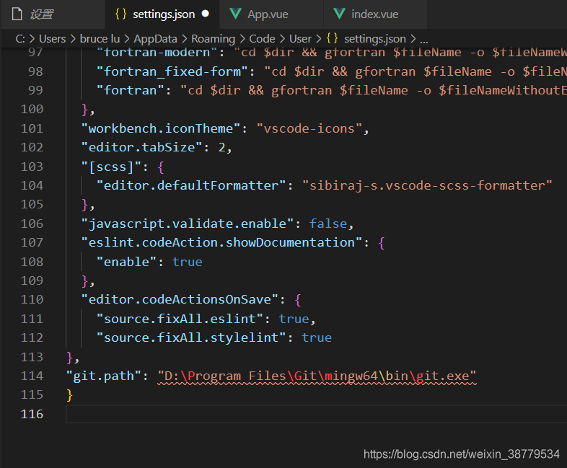Click line number 103 in the gutter
567x468 pixels.
(x=32, y=167)
